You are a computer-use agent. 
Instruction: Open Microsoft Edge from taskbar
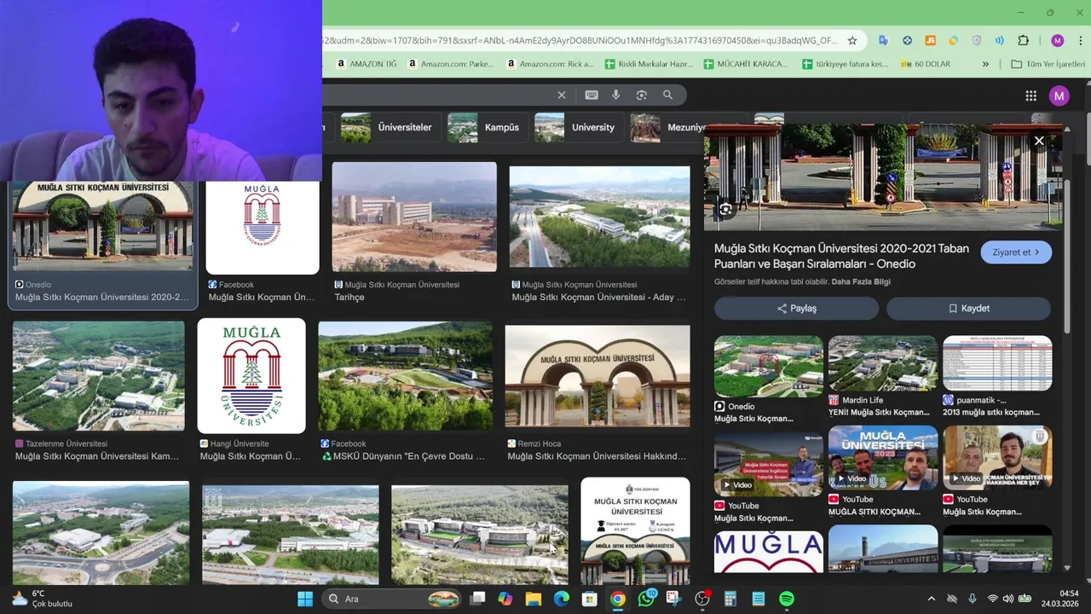point(561,599)
